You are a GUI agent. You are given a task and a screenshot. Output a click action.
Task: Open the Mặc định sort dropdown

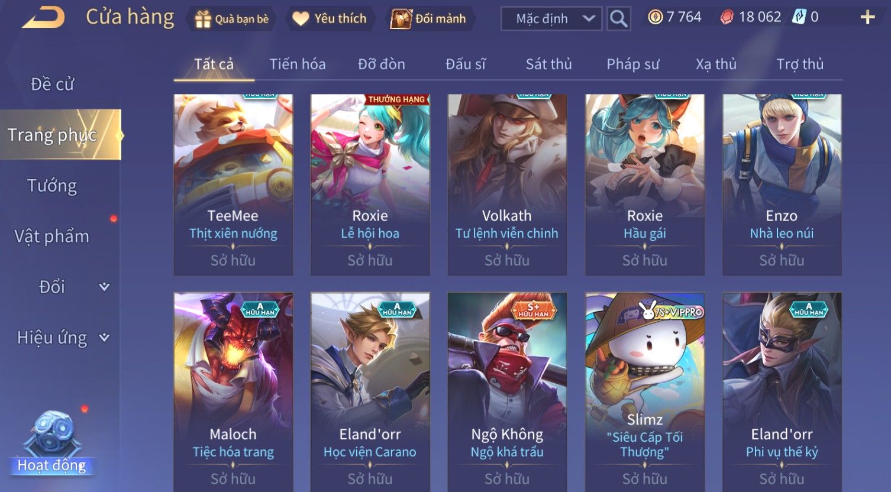[x=551, y=19]
